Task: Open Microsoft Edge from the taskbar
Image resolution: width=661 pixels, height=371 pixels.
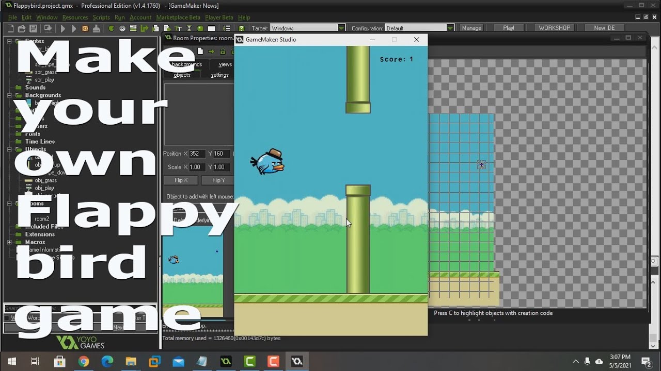Action: [107, 361]
